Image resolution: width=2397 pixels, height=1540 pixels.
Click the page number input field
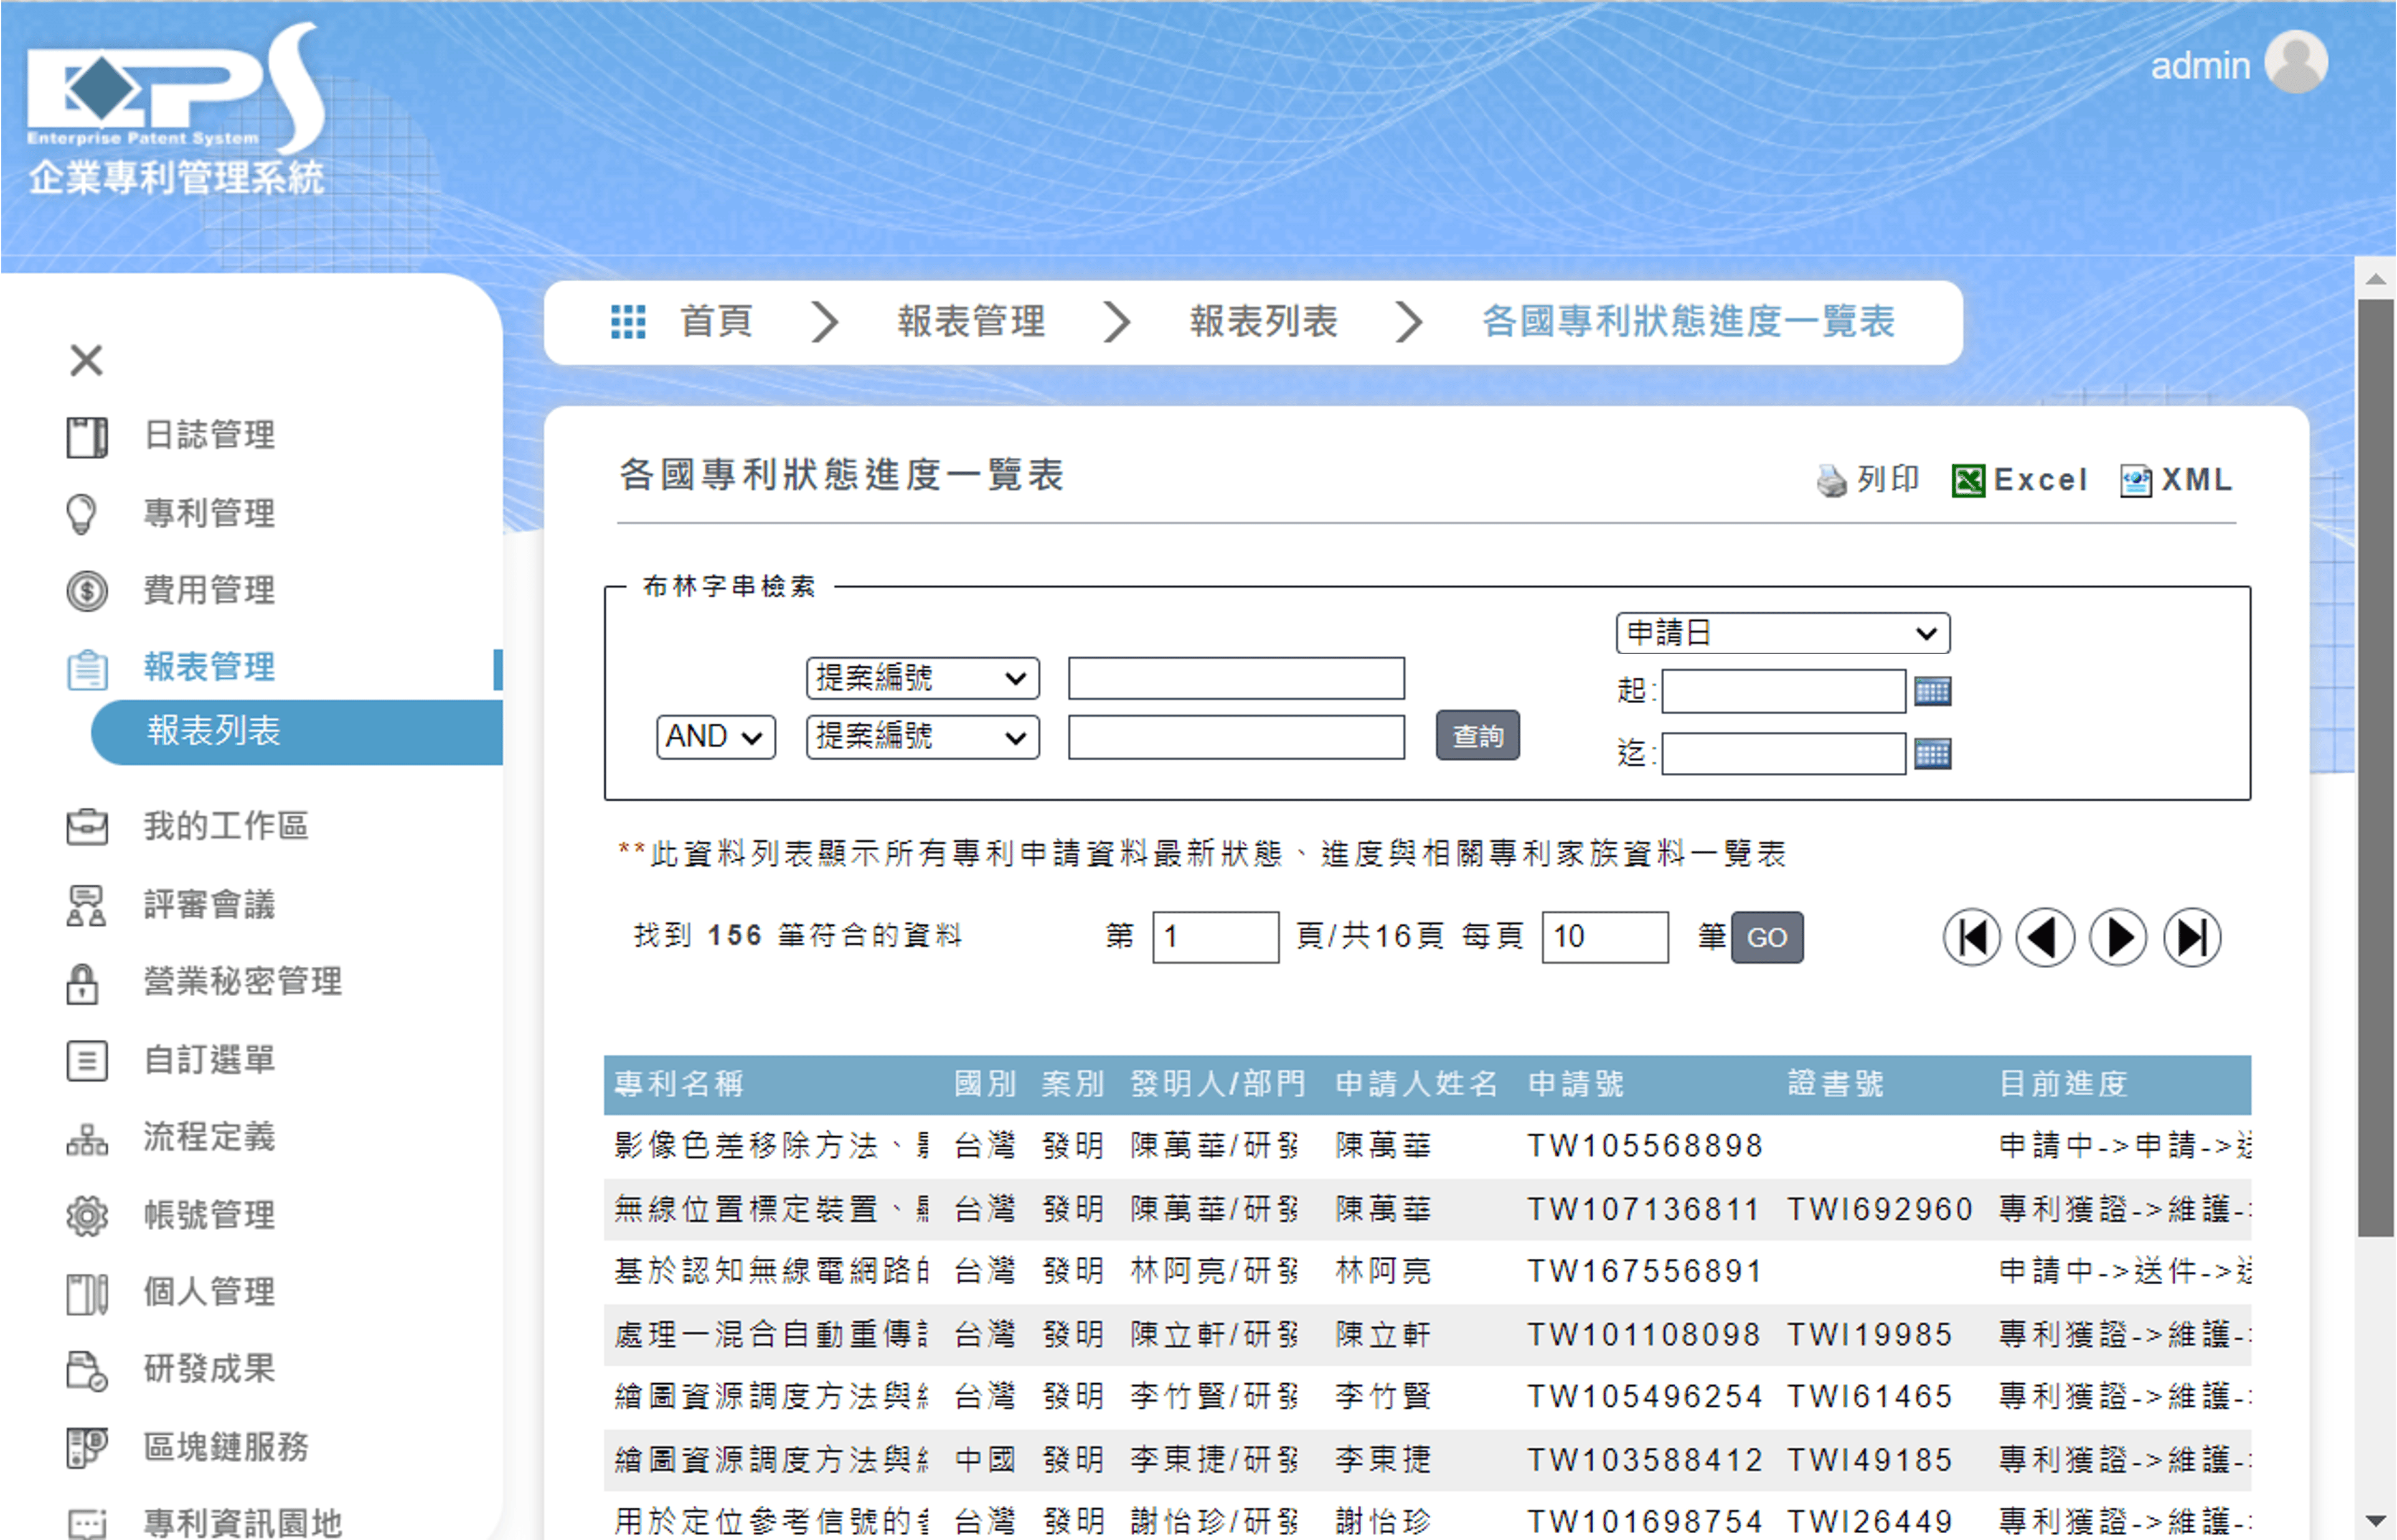tap(1215, 937)
